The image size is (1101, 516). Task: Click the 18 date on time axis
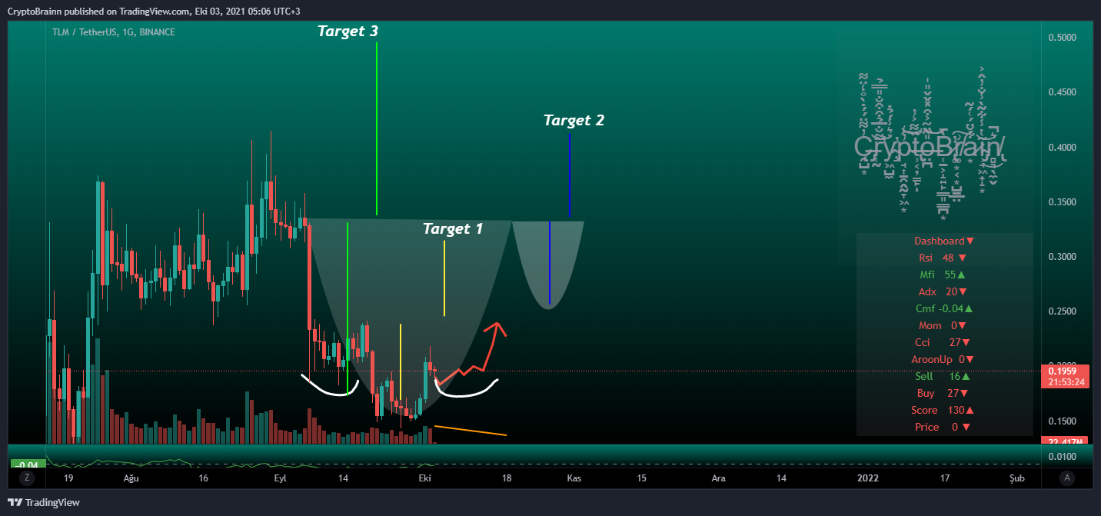(505, 478)
